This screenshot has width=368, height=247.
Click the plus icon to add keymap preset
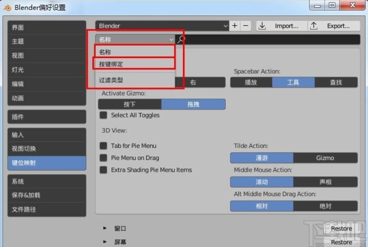(x=235, y=26)
